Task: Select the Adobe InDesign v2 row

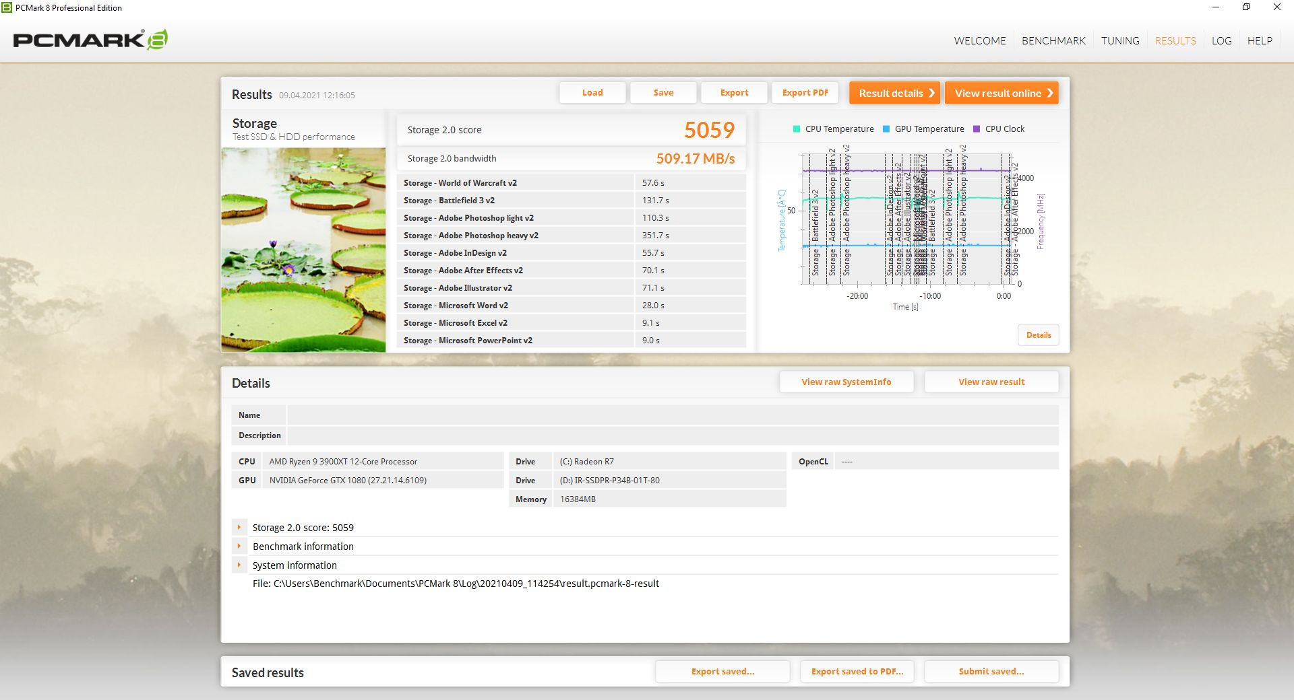Action: point(572,253)
